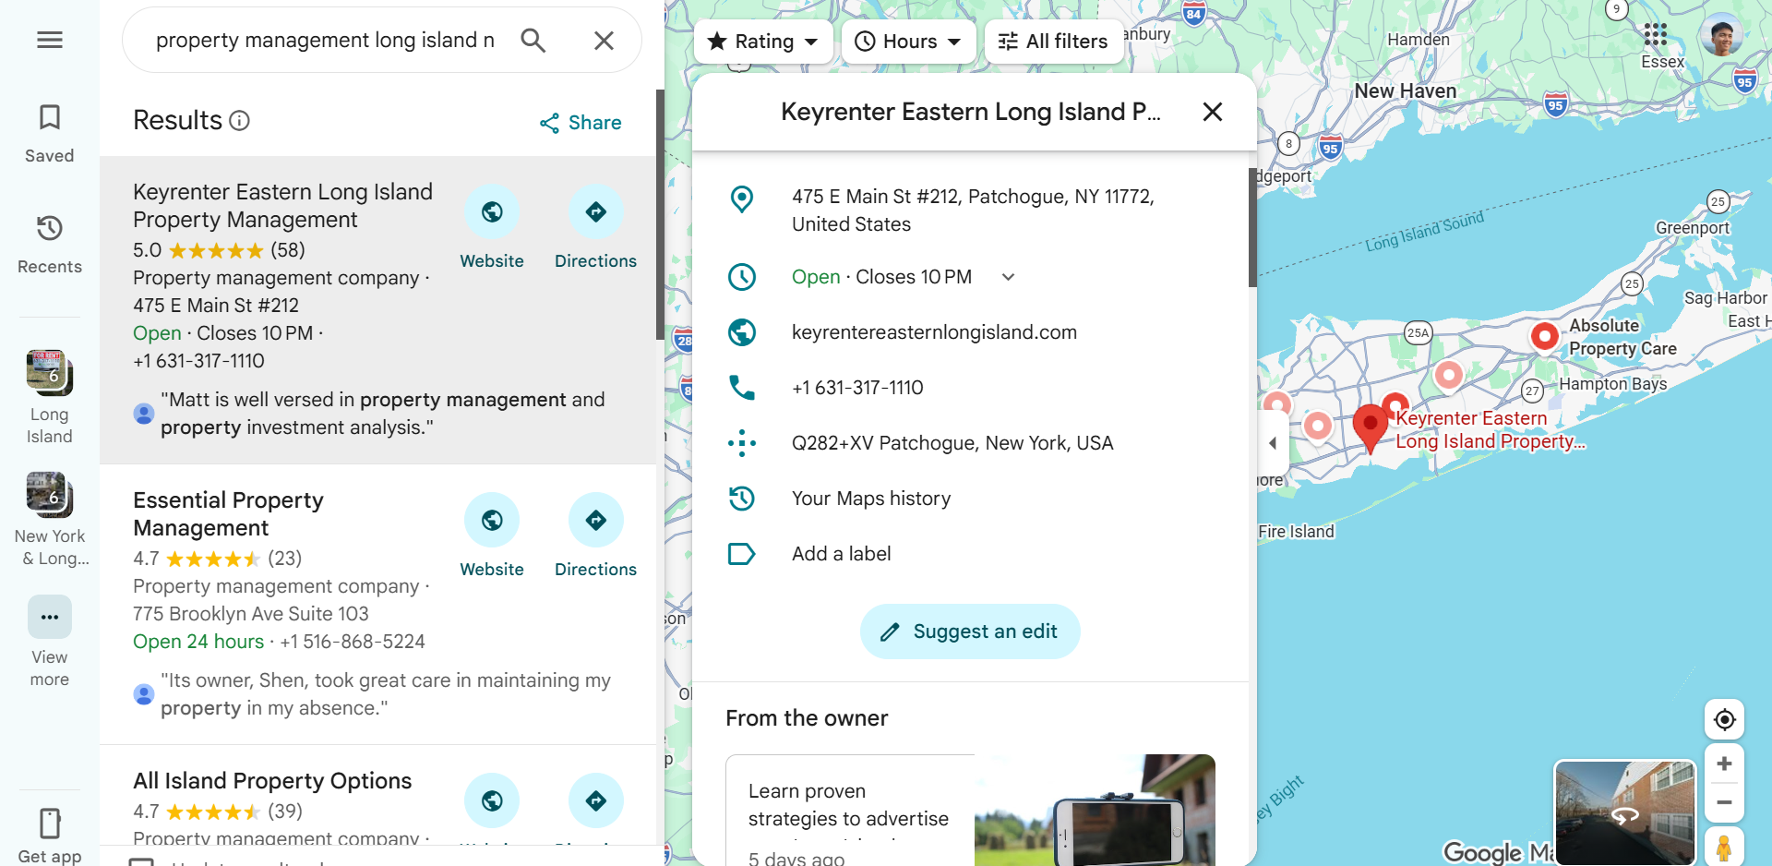Zoom in on the map
Viewport: 1772px width, 866px height.
[1724, 764]
